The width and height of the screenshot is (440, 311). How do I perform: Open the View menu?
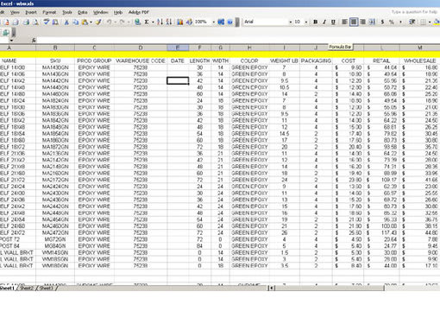15,12
